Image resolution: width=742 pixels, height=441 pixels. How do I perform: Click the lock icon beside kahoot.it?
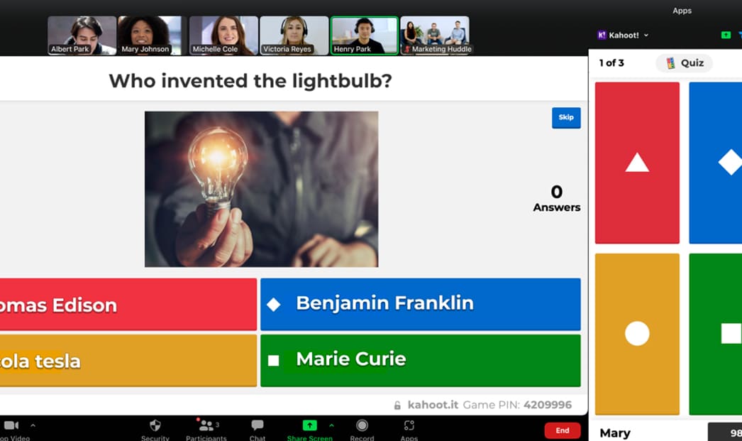pyautogui.click(x=397, y=405)
